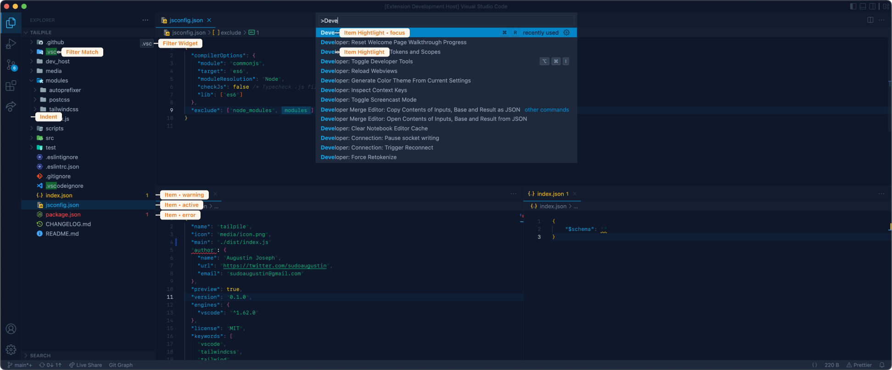Click the .vsc explorer filter widget
Image resolution: width=892 pixels, height=370 pixels.
point(147,44)
